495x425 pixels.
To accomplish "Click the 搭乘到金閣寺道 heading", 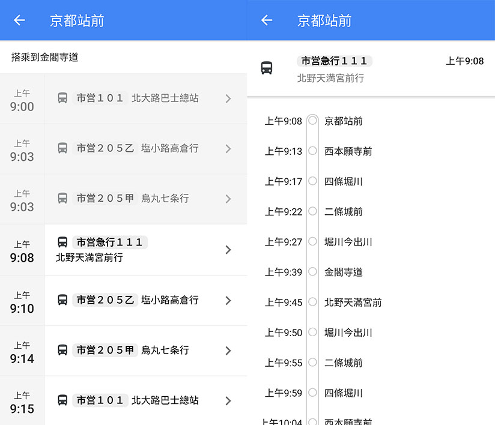I will tap(44, 57).
